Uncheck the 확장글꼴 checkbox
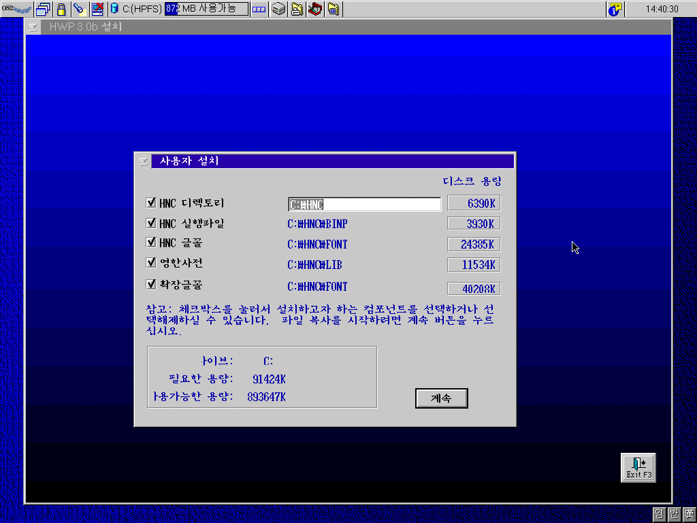The width and height of the screenshot is (697, 523). tap(150, 284)
